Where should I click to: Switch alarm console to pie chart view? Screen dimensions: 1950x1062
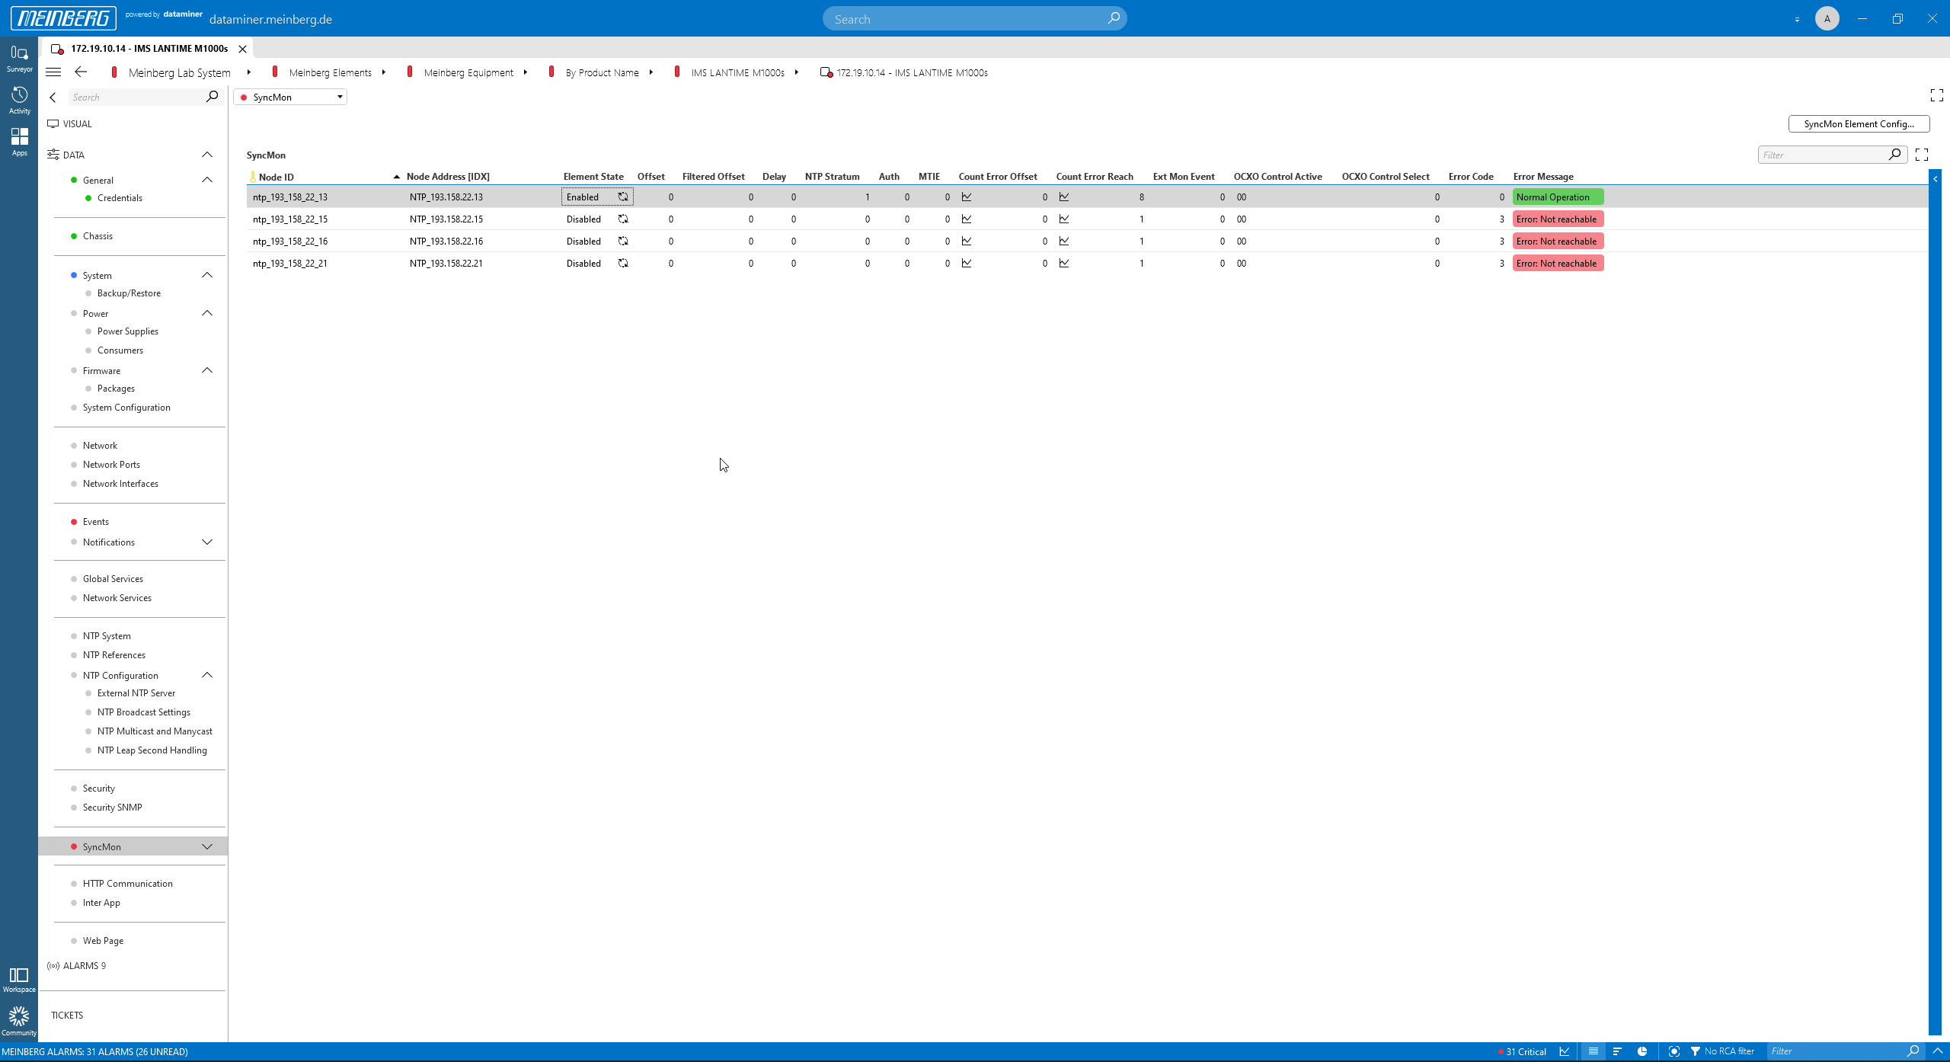(x=1642, y=1051)
